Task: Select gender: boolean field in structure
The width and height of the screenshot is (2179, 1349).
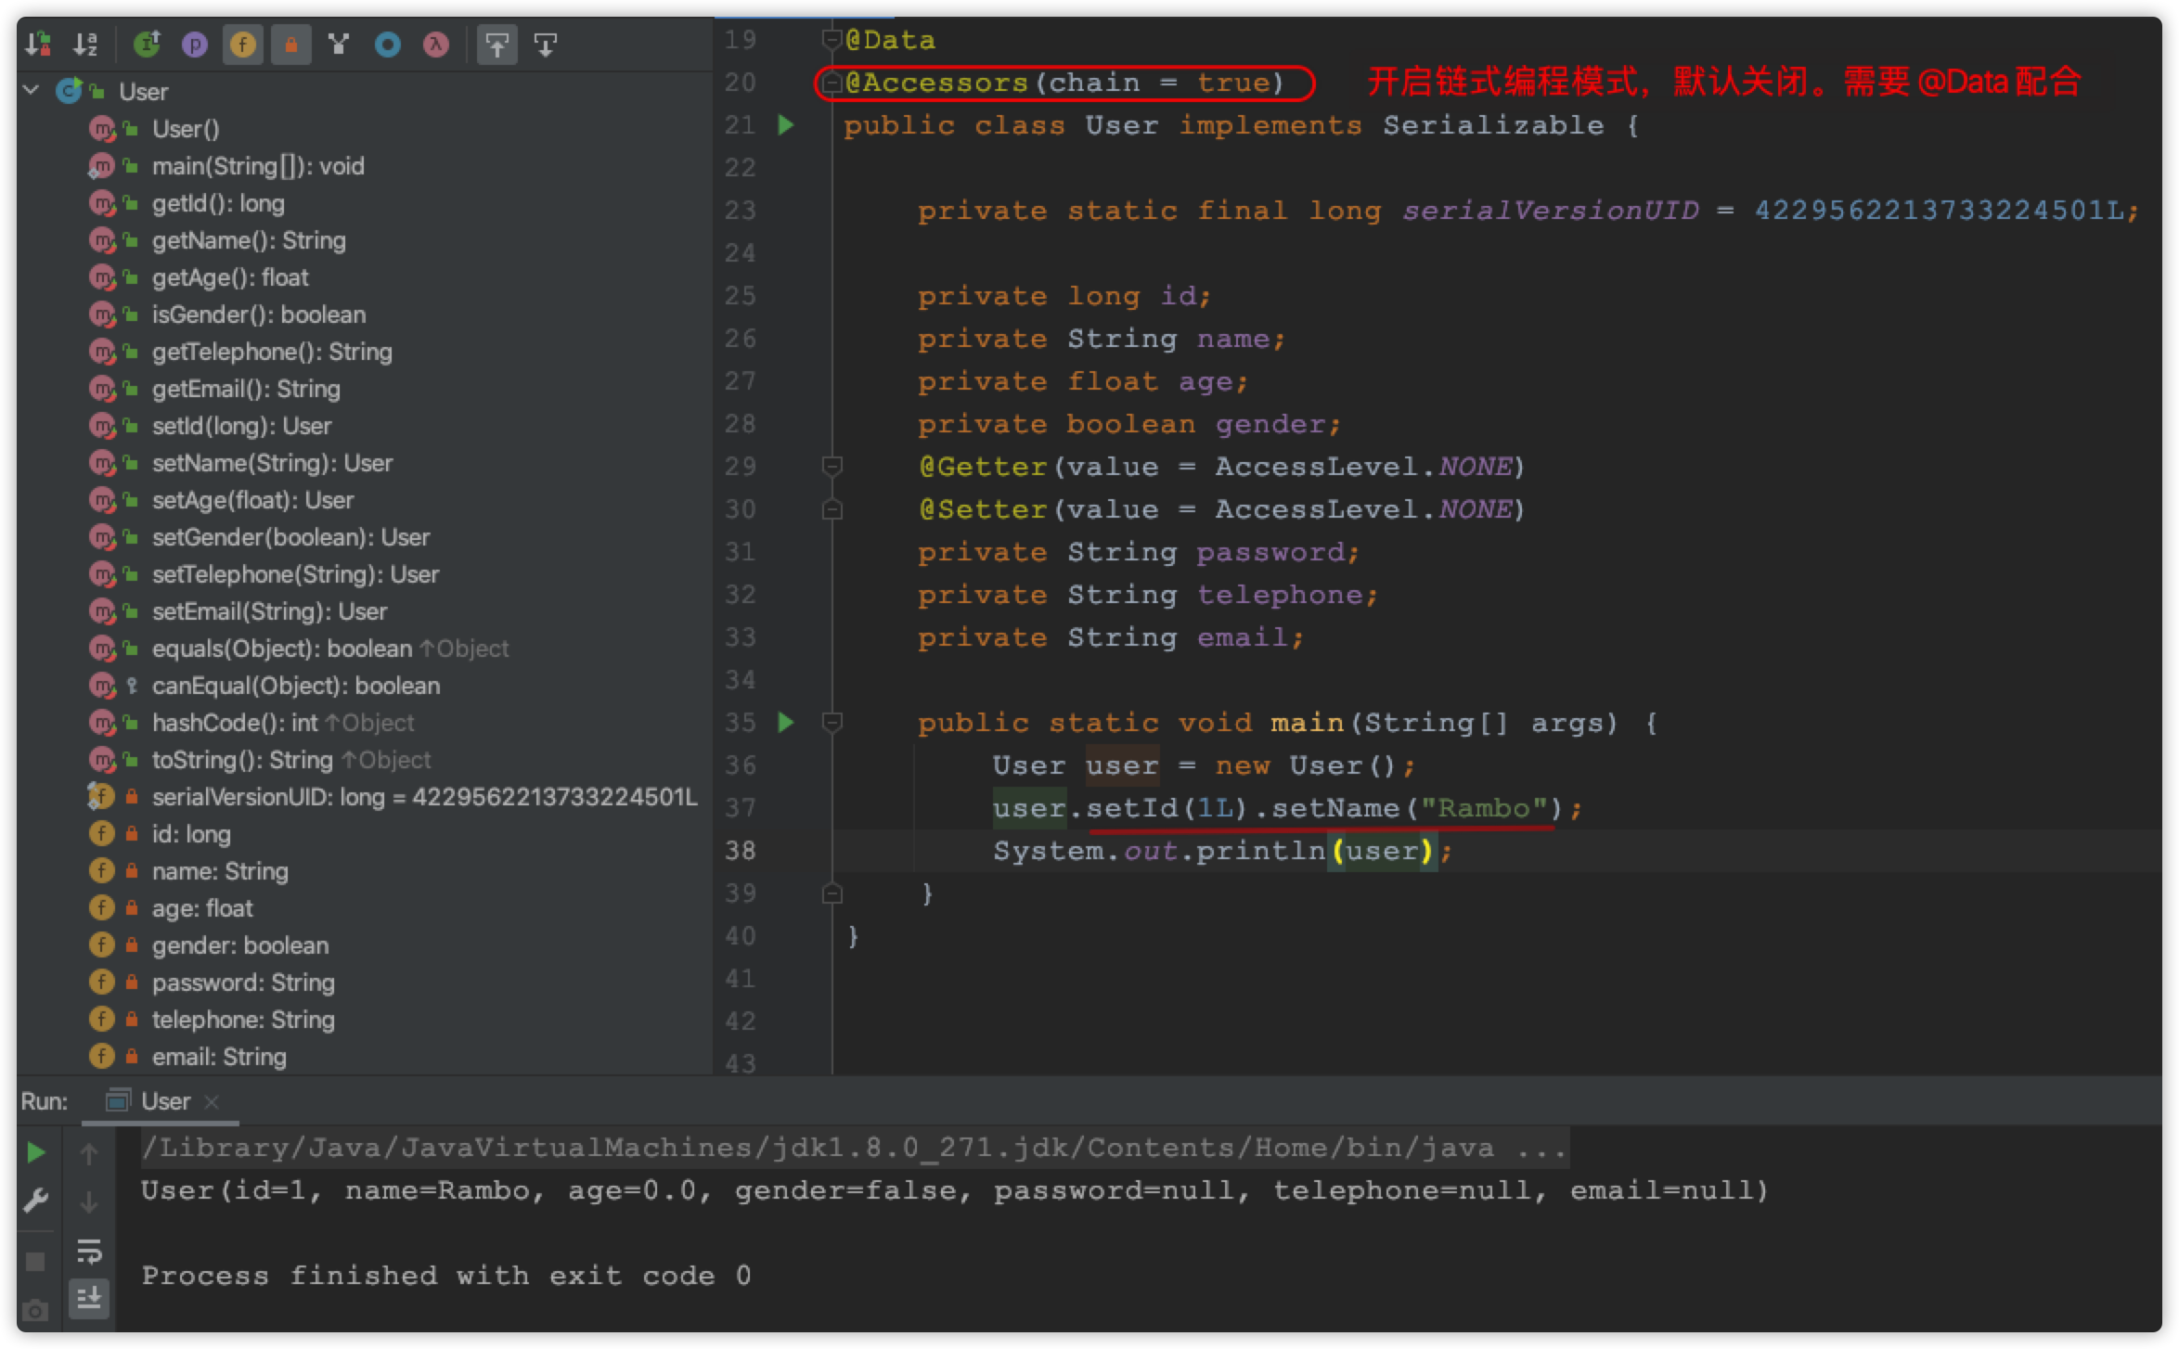Action: click(x=240, y=945)
